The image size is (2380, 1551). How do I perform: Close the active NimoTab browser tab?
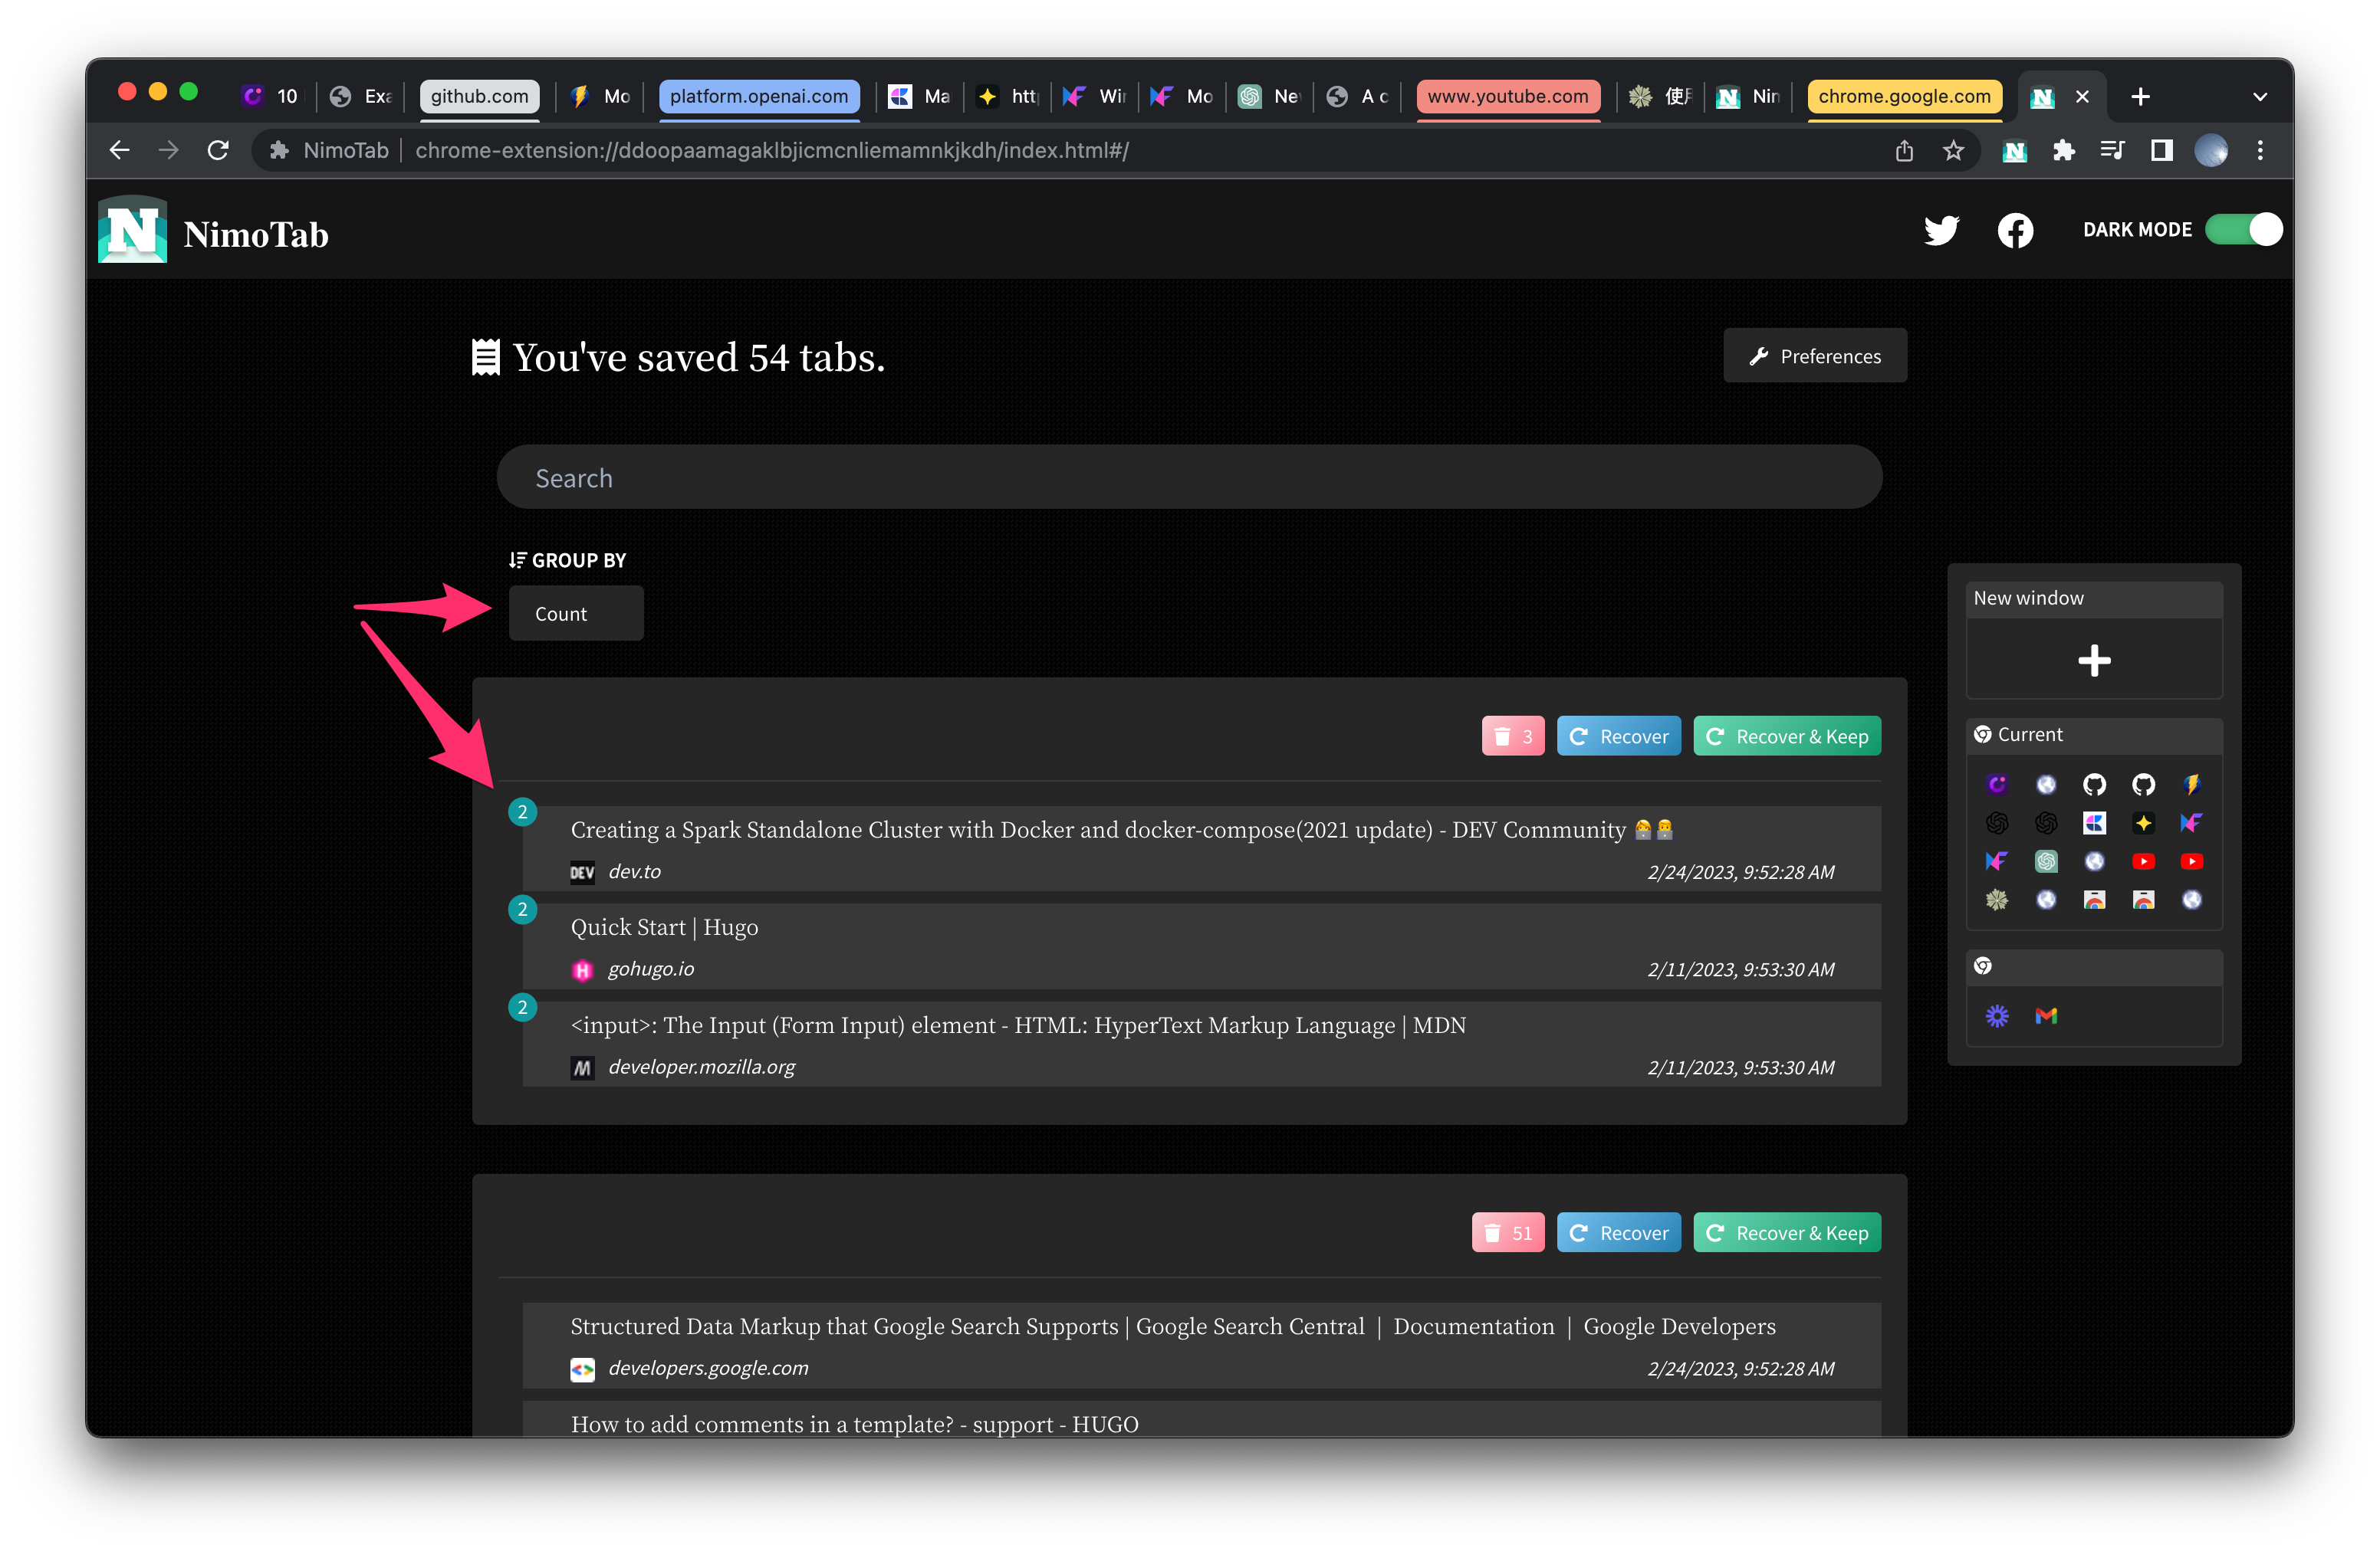[x=2082, y=97]
